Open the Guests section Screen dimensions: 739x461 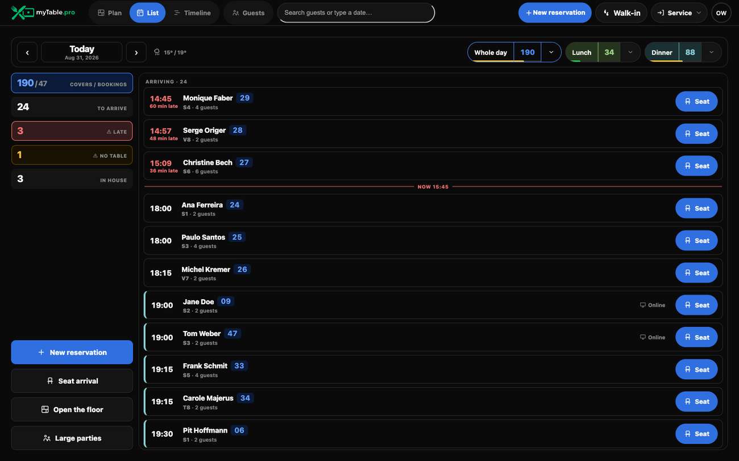pyautogui.click(x=248, y=12)
